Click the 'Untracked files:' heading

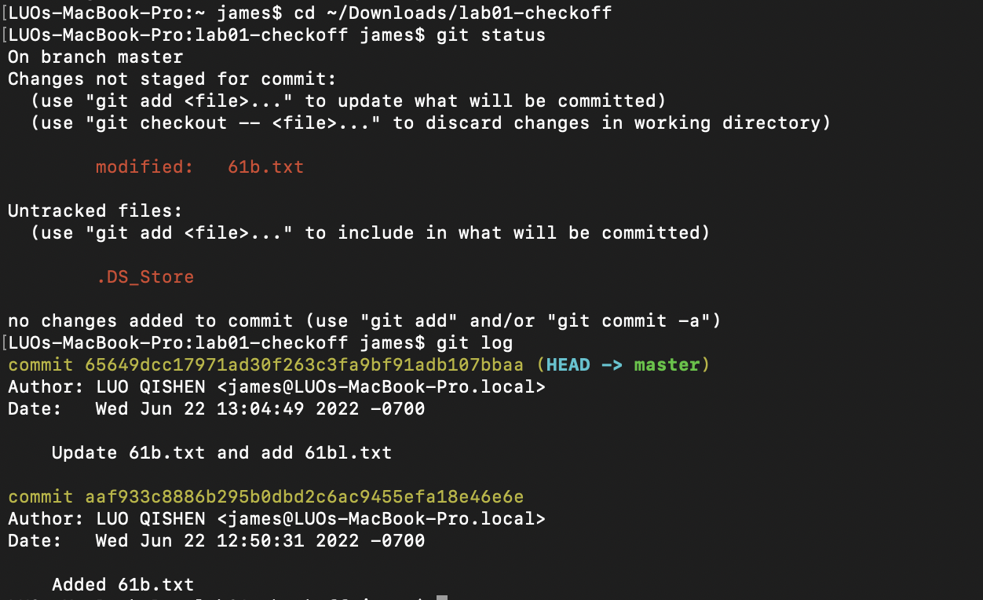pyautogui.click(x=95, y=211)
